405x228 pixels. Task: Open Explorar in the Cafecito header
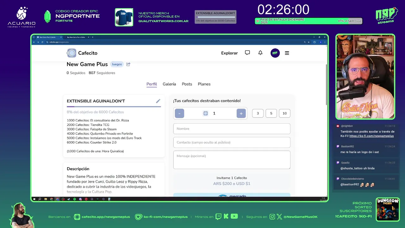tap(229, 53)
